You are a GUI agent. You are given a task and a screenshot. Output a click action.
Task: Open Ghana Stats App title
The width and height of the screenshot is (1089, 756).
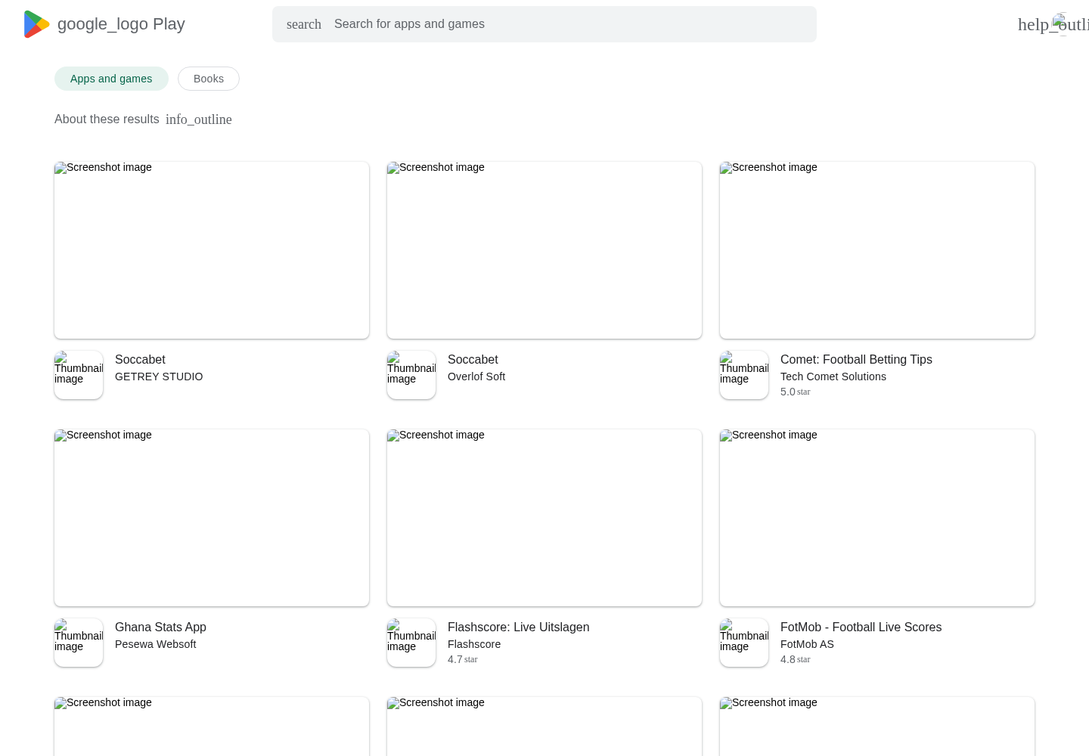(160, 627)
